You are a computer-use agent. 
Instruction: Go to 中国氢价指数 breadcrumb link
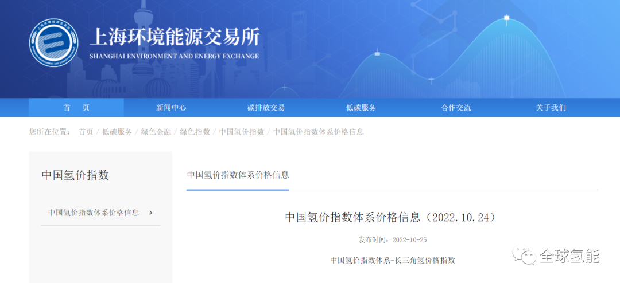[x=242, y=132]
